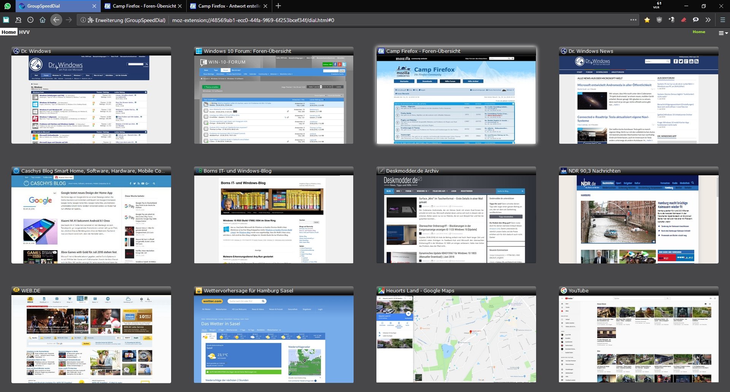The height and width of the screenshot is (392, 730).
Task: Go to the browser home page icon
Action: point(43,20)
